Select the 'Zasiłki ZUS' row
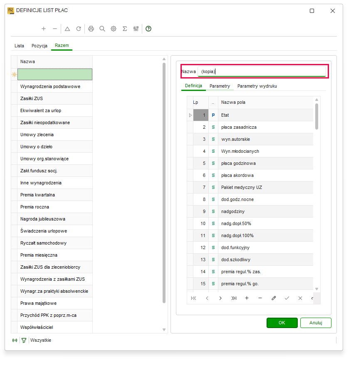Image resolution: width=351 pixels, height=365 pixels. (x=55, y=99)
